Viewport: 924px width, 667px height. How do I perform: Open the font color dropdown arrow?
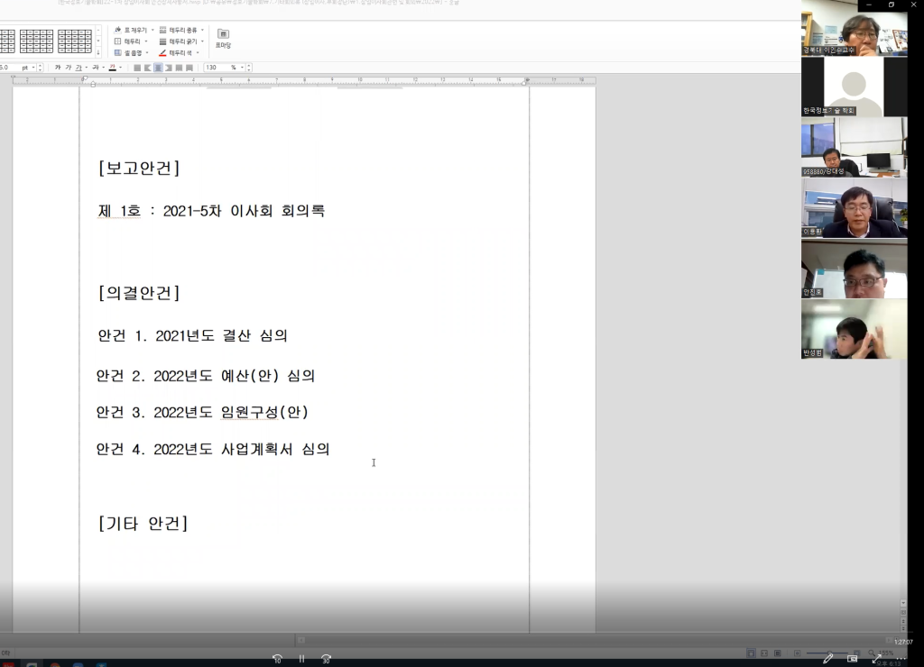coord(120,68)
